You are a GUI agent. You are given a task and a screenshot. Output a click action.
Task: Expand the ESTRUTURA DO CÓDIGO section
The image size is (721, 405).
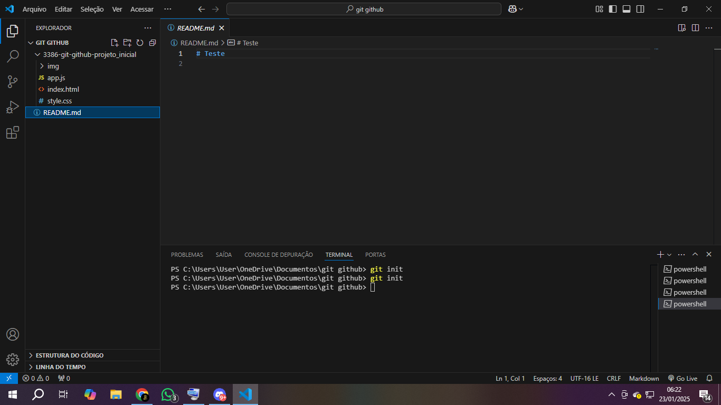click(x=92, y=355)
